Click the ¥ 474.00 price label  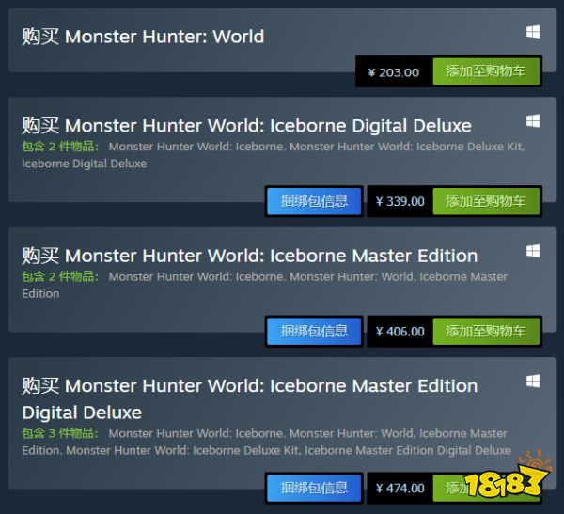[400, 489]
